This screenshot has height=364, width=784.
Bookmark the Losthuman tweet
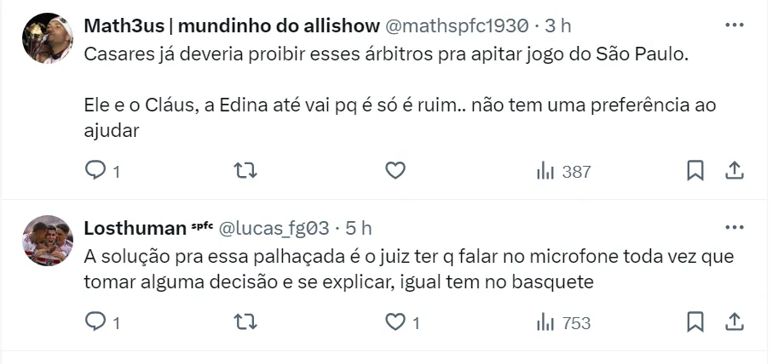point(695,322)
